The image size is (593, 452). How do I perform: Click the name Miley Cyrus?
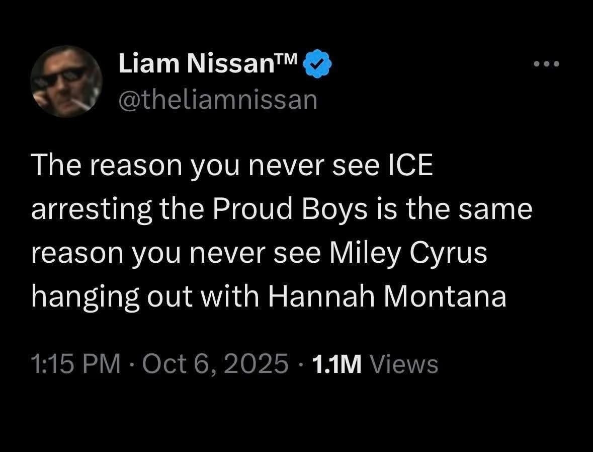(x=408, y=253)
